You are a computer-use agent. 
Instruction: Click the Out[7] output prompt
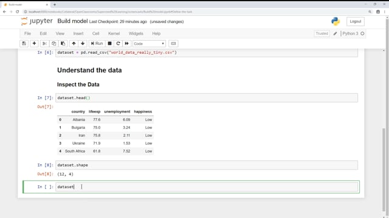[x=45, y=107]
